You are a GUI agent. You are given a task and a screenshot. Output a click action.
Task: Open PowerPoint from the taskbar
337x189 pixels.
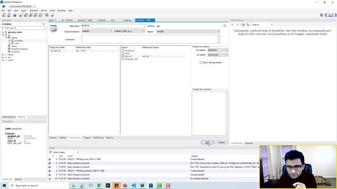pos(125,185)
